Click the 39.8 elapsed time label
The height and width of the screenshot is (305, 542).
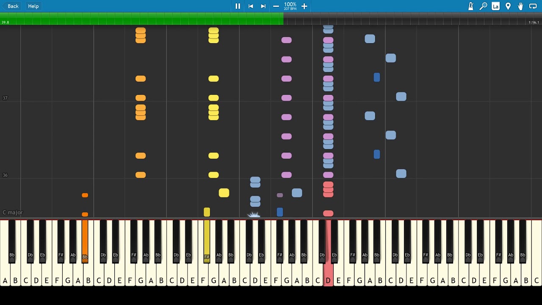(5, 22)
